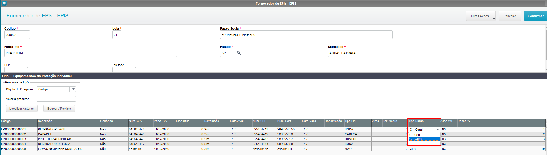Click the Razao Social input field
Viewport: 547px width, 155px height.
point(306,35)
